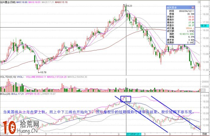
Task: Click the 流通股 2.18亿 row in popup
Action: tap(180, 42)
